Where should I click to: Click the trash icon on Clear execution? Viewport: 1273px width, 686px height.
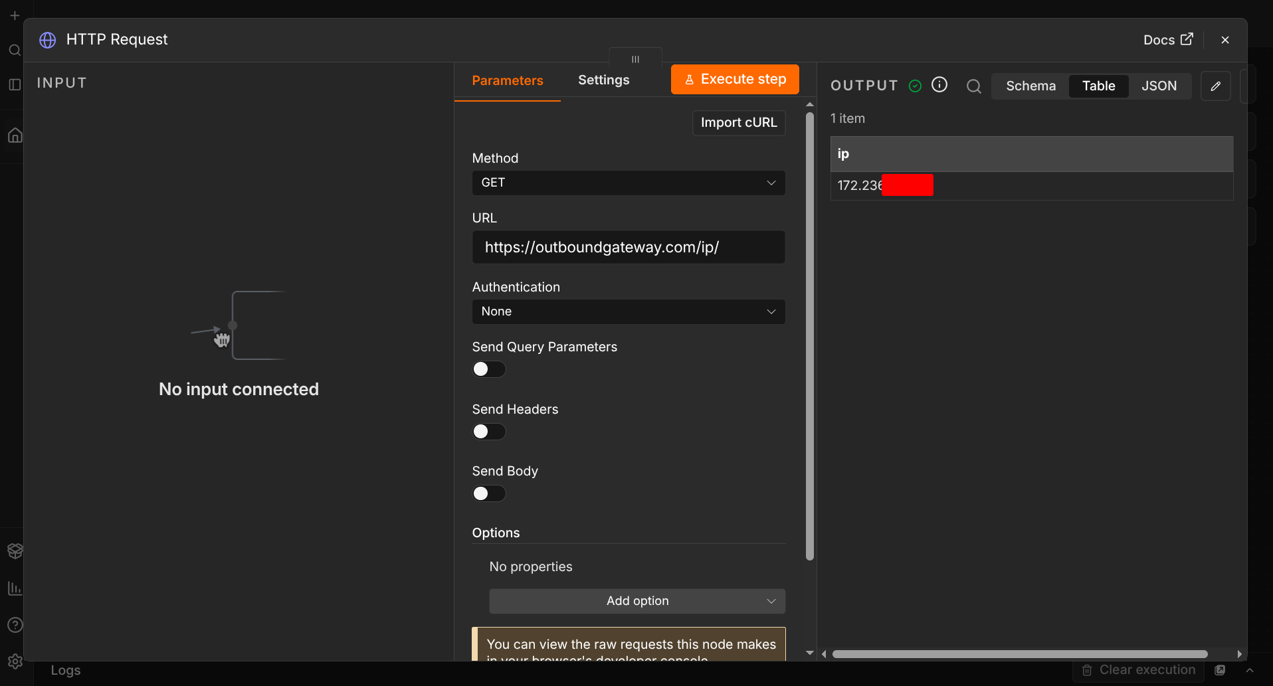[1087, 670]
